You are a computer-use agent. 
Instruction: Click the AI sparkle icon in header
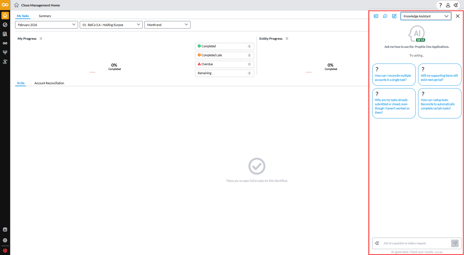point(456,5)
